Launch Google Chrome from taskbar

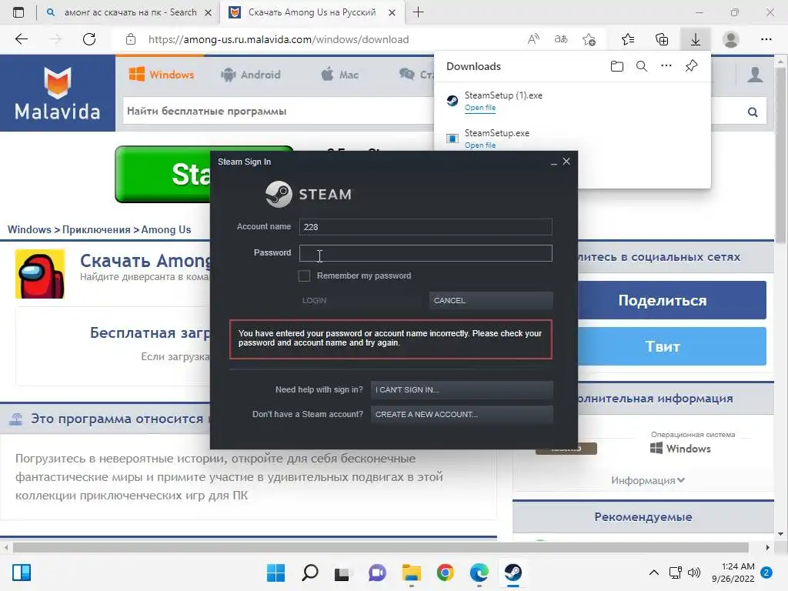click(446, 573)
